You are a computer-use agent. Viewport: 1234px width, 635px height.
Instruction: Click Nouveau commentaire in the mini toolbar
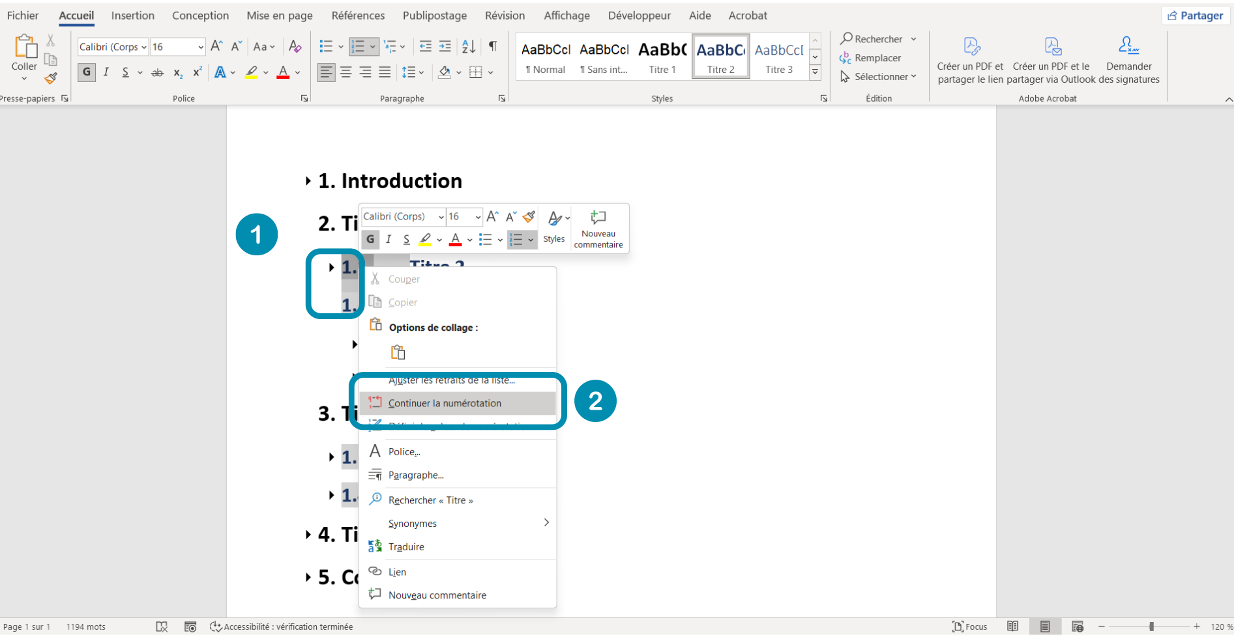click(598, 229)
